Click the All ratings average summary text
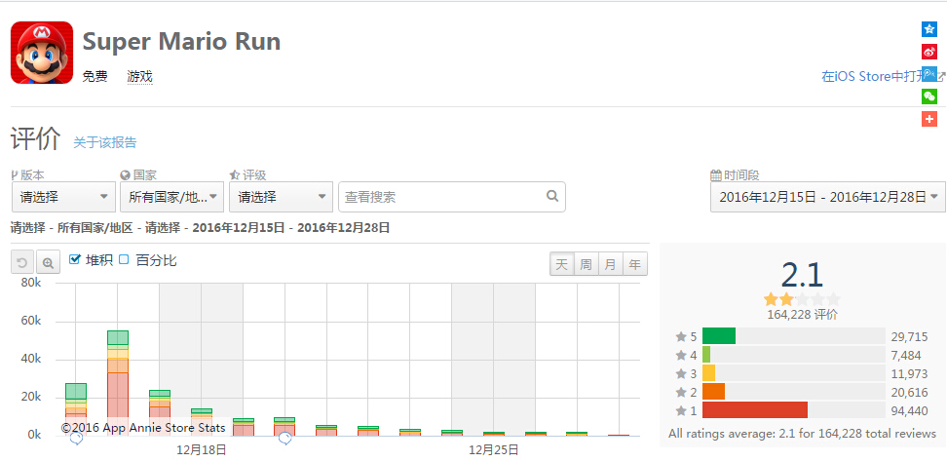 (x=802, y=434)
